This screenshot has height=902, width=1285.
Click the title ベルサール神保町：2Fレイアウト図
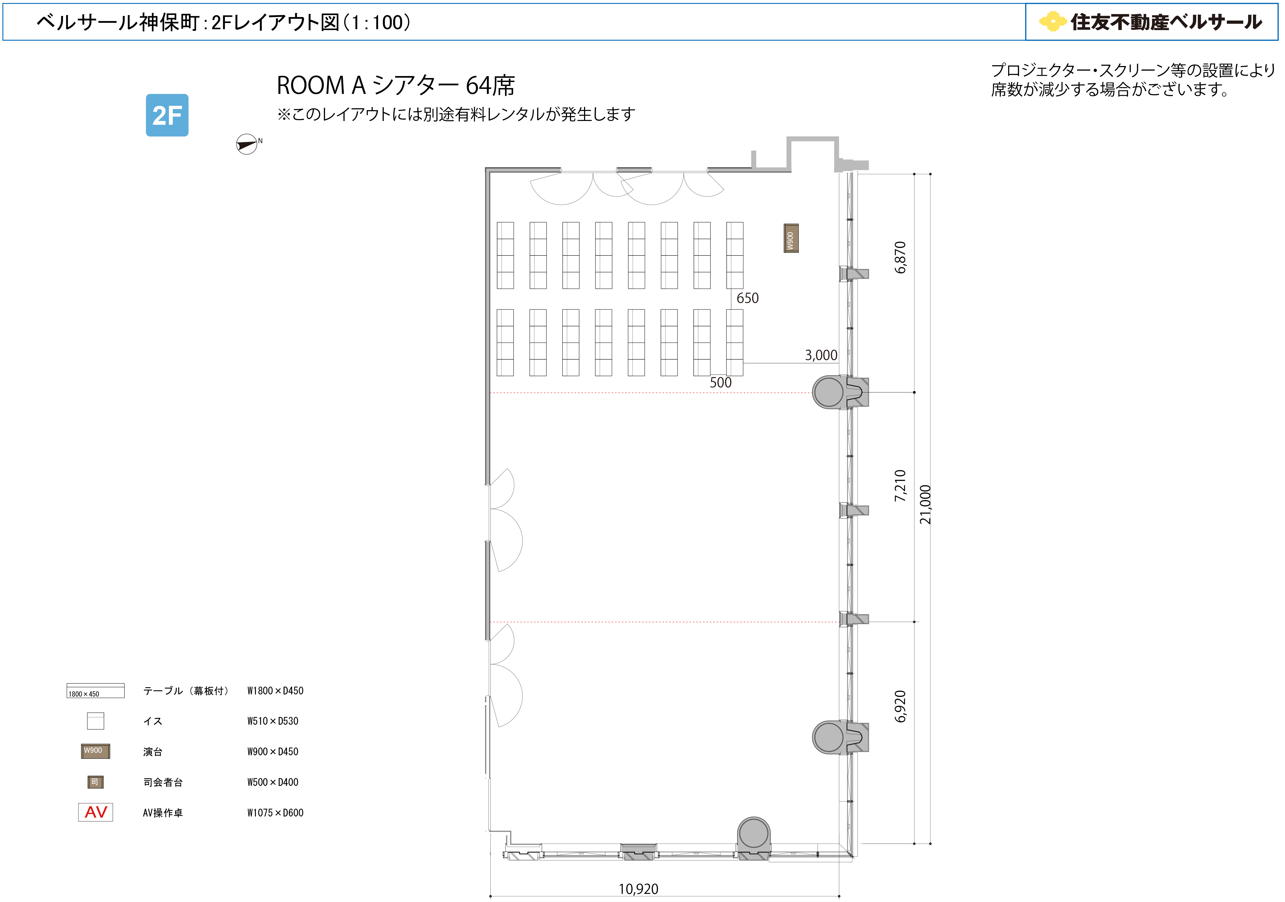[x=223, y=22]
